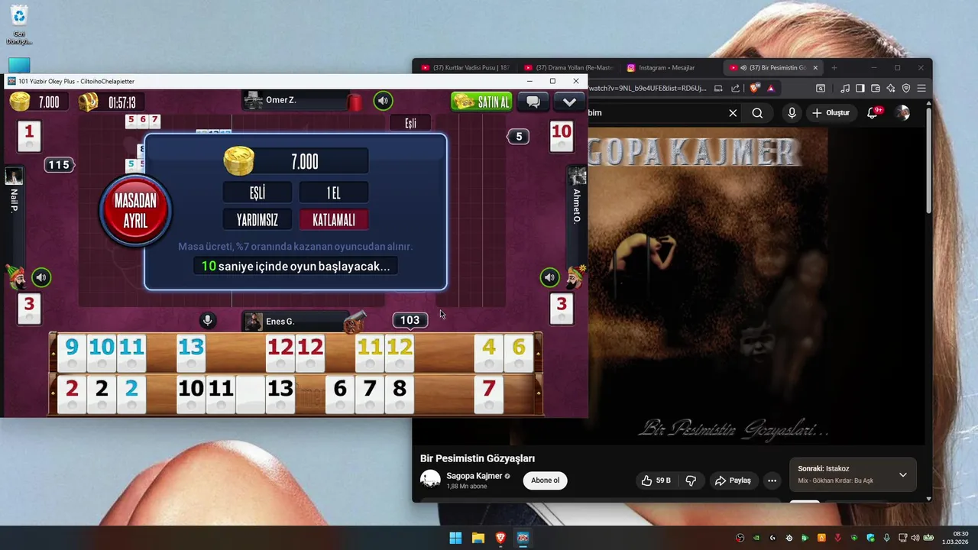Image resolution: width=978 pixels, height=550 pixels.
Task: Click the browser address bar URL
Action: (646, 89)
